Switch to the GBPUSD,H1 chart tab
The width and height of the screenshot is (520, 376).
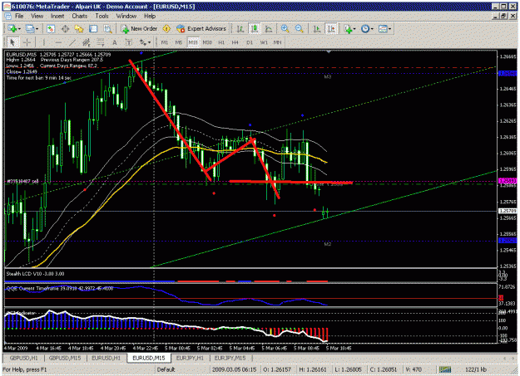pyautogui.click(x=23, y=358)
